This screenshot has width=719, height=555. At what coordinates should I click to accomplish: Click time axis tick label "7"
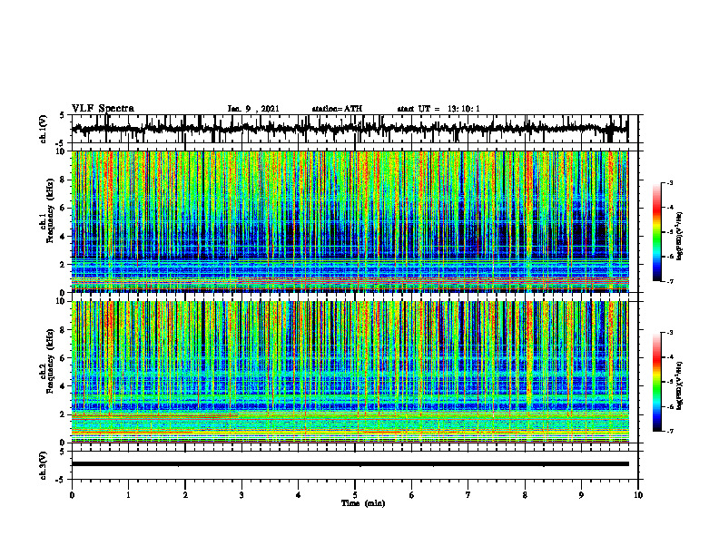[x=468, y=495]
